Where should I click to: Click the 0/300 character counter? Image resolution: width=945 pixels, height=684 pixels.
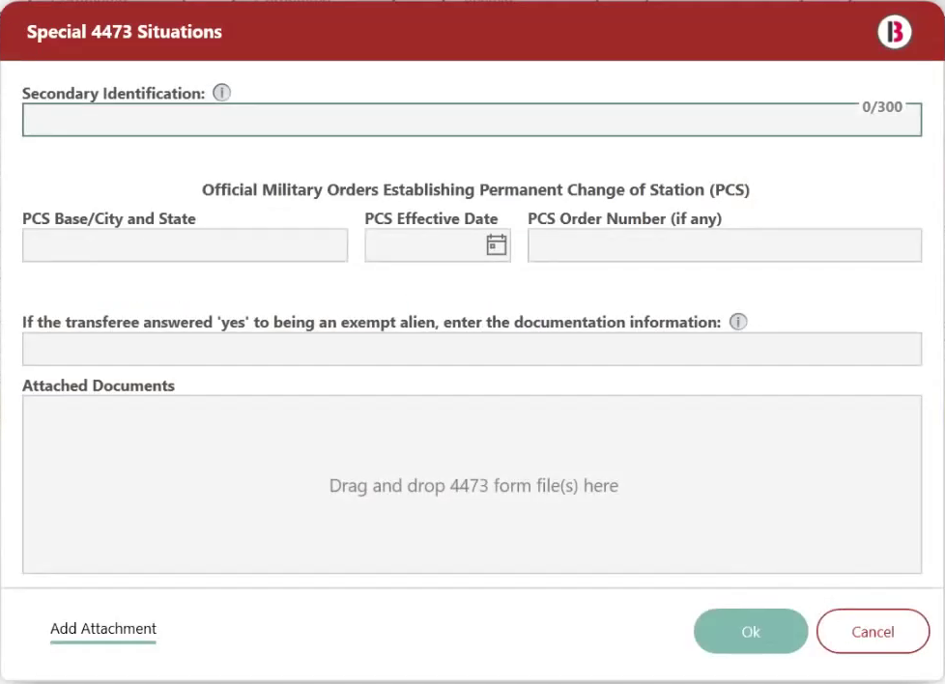[882, 107]
